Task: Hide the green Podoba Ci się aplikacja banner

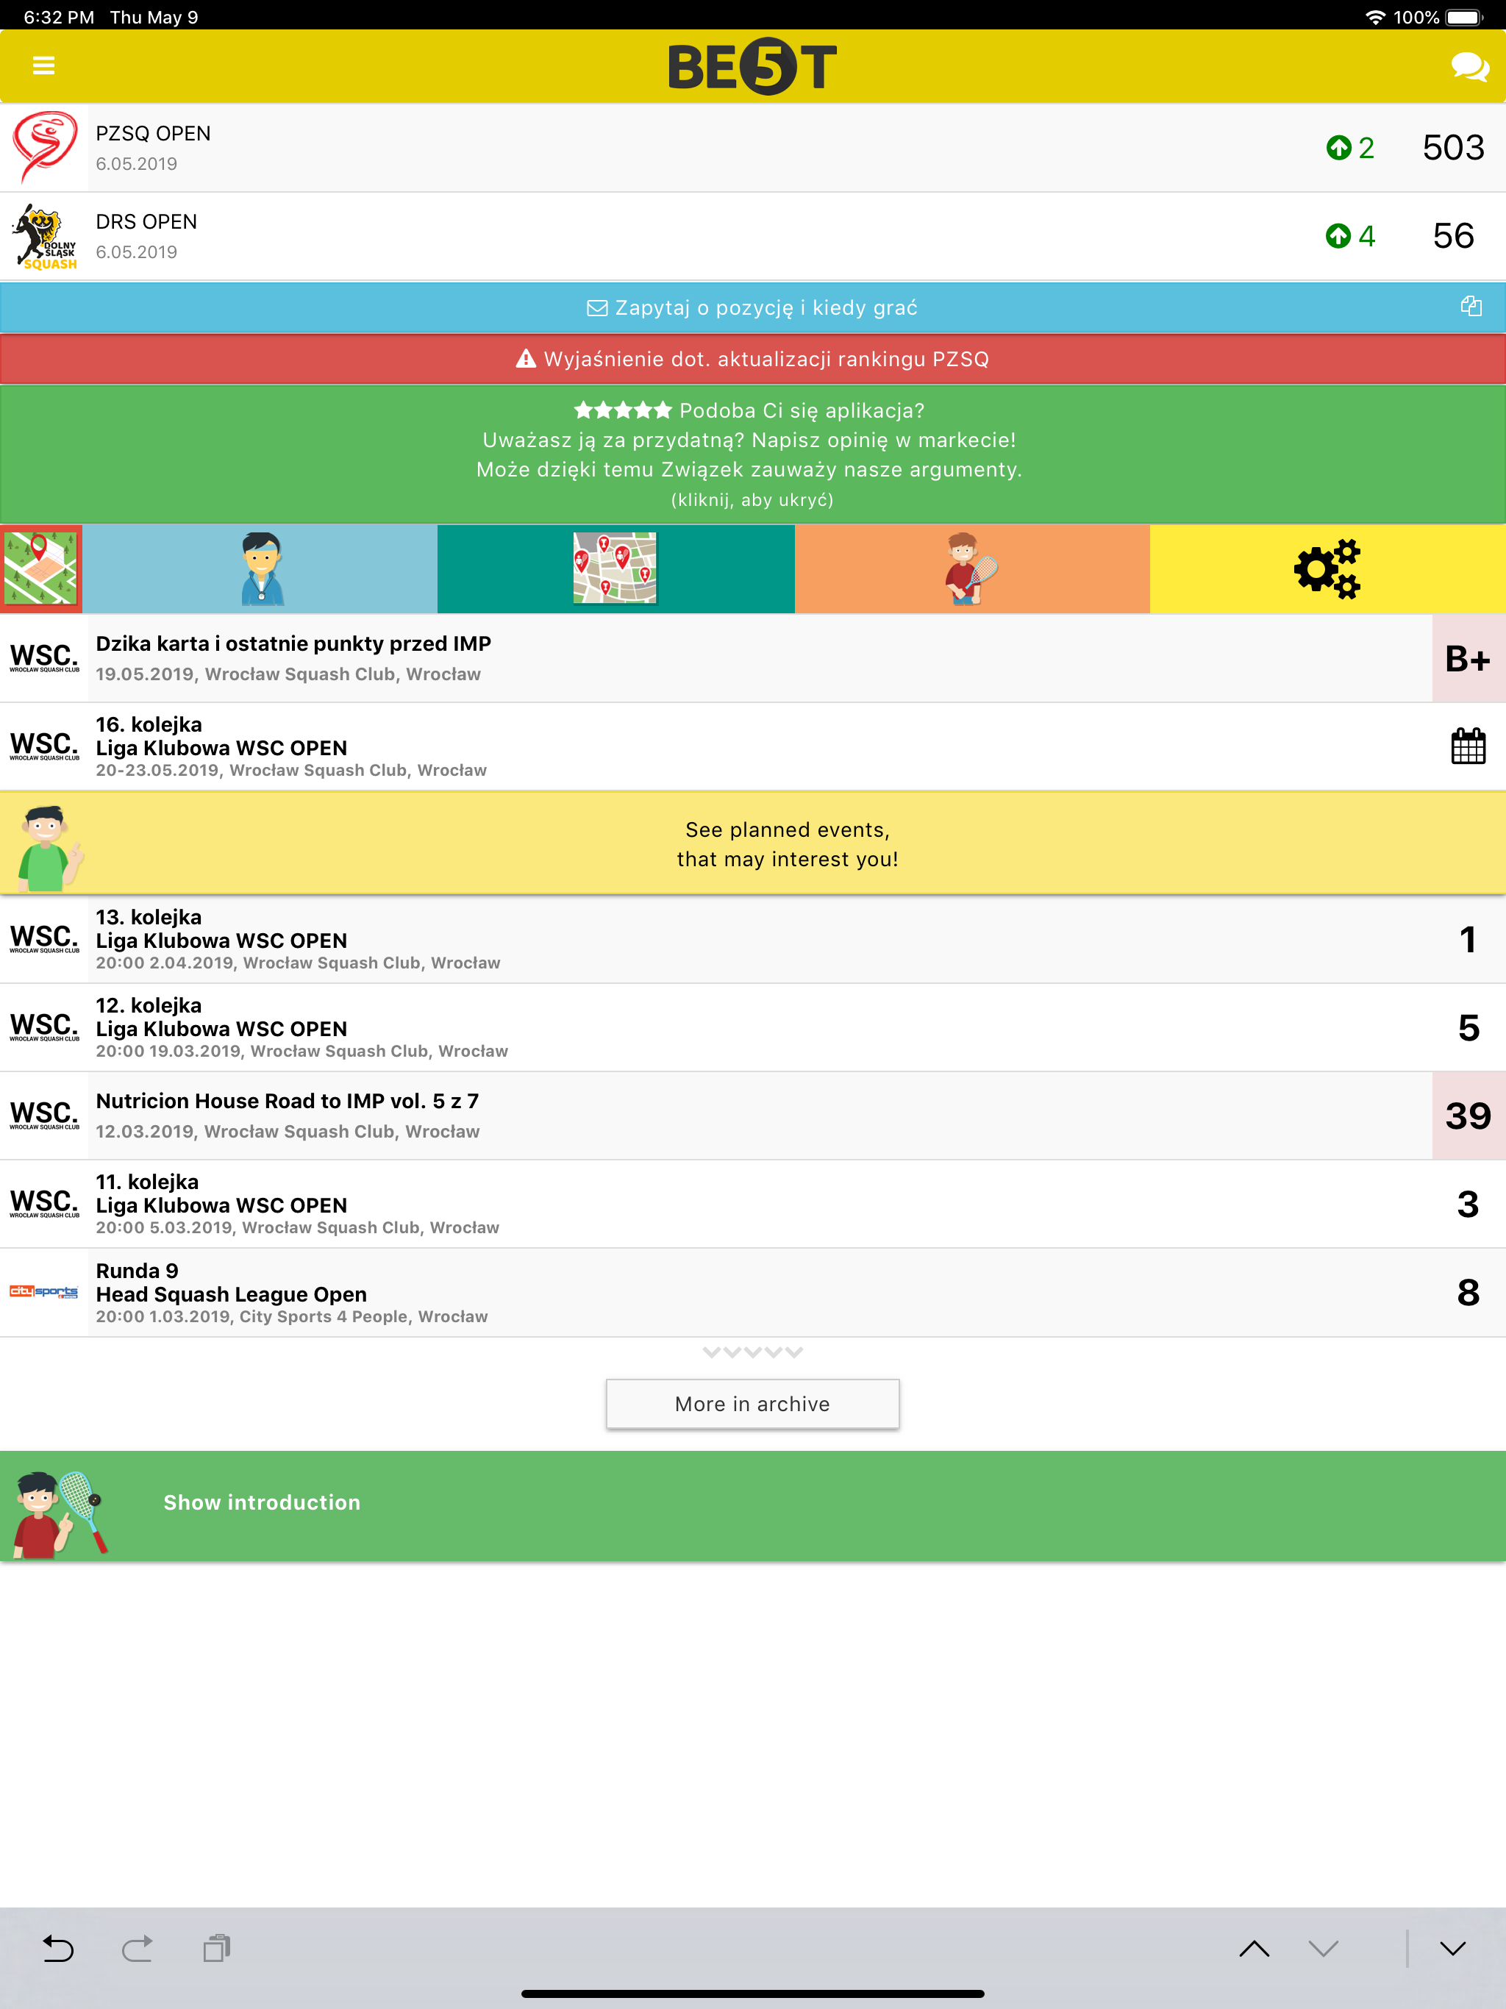Action: pyautogui.click(x=753, y=454)
